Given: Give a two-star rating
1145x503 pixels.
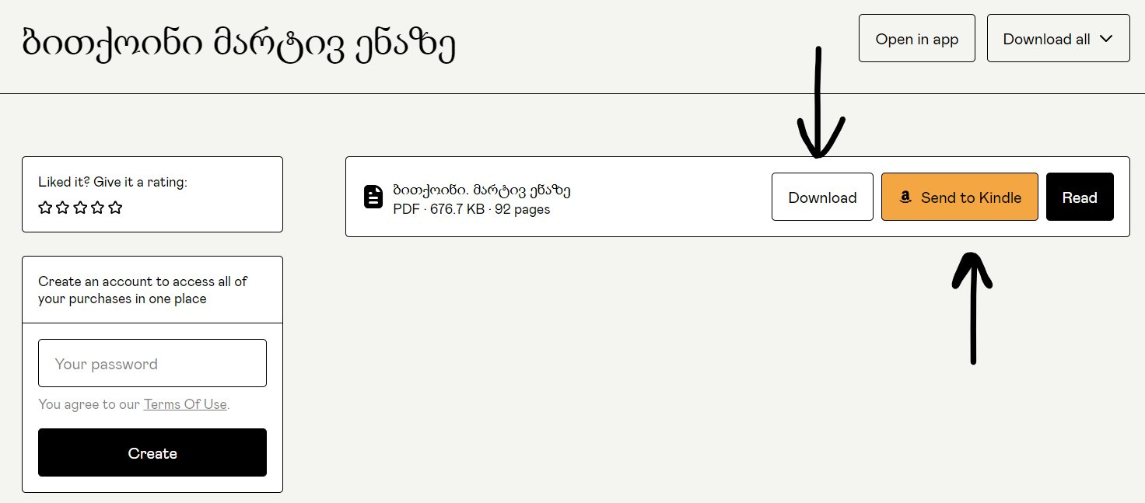Looking at the screenshot, I should [63, 208].
